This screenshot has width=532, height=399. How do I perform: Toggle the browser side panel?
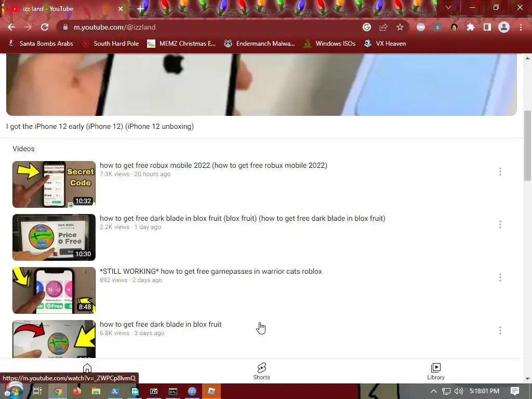[x=487, y=27]
